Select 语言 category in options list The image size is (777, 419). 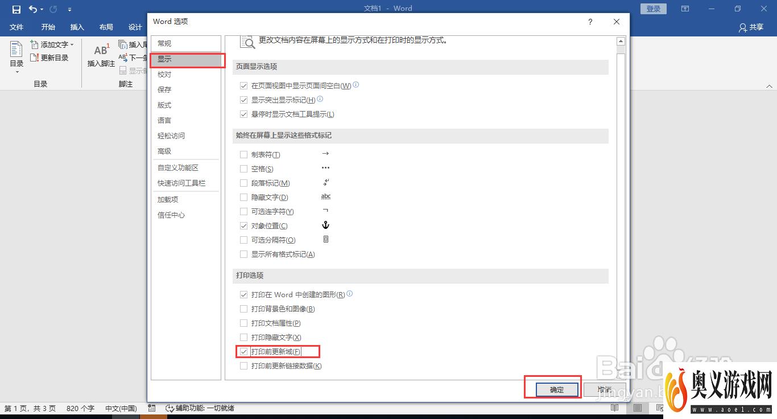tap(185, 120)
